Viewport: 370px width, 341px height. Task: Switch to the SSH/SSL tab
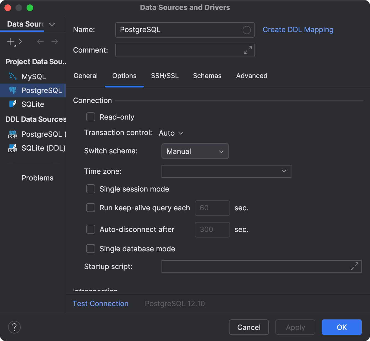pyautogui.click(x=165, y=76)
